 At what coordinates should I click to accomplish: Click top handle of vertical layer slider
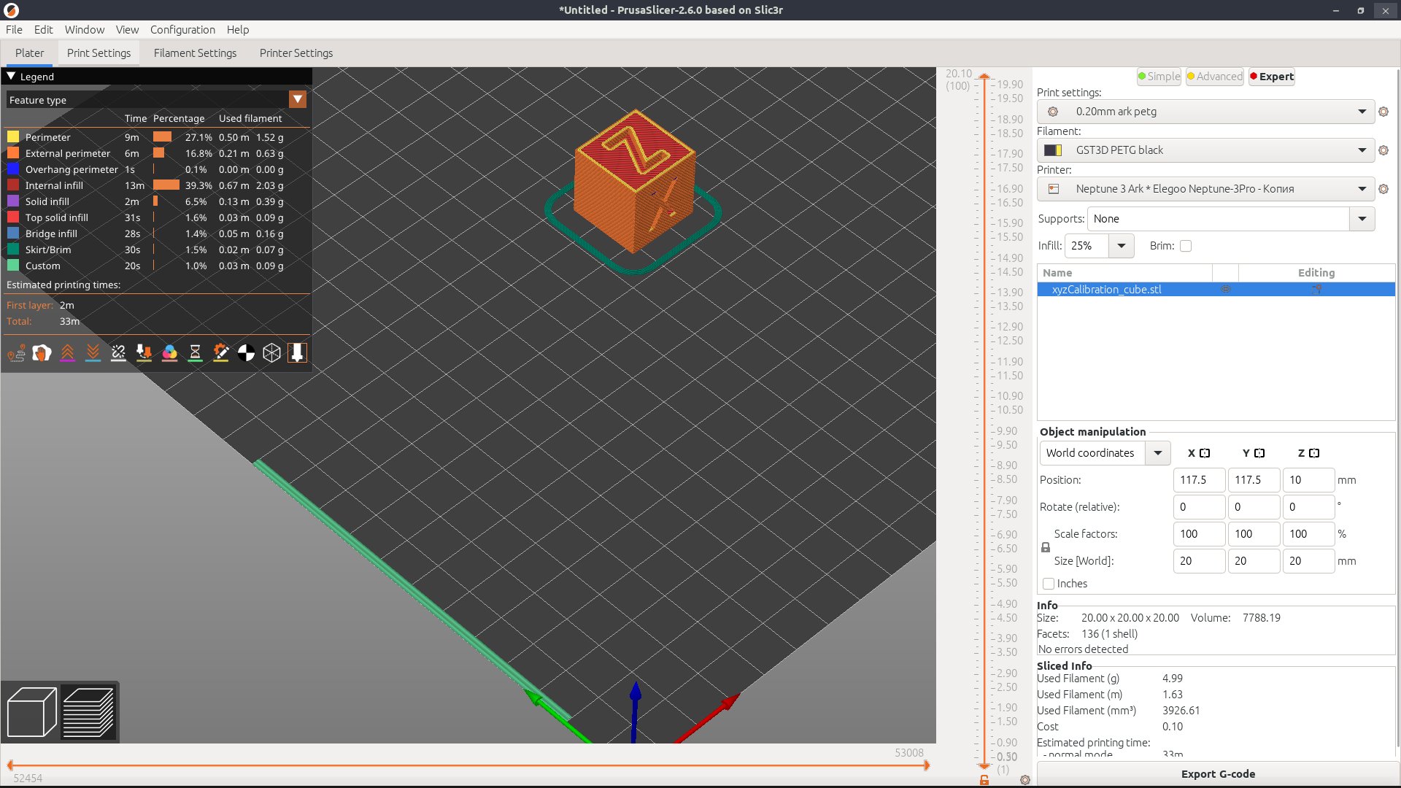tap(984, 76)
